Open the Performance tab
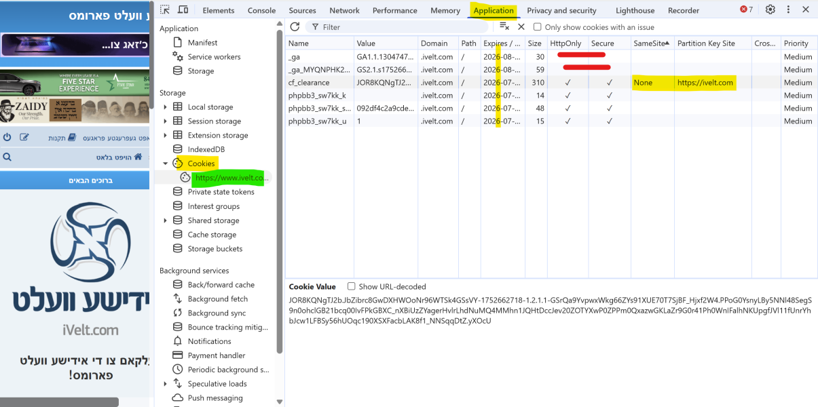The height and width of the screenshot is (407, 818). tap(395, 10)
